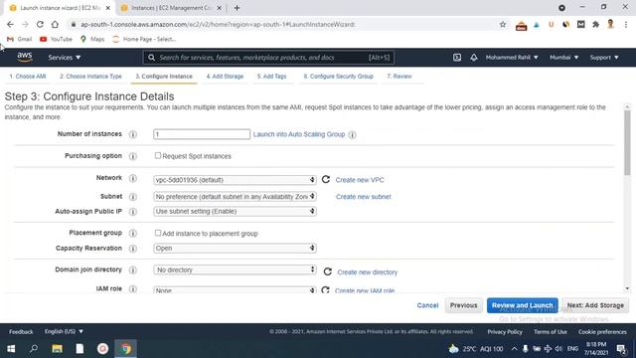The height and width of the screenshot is (358, 636).
Task: Go to step 2 Choose Instance Type
Action: (90, 77)
